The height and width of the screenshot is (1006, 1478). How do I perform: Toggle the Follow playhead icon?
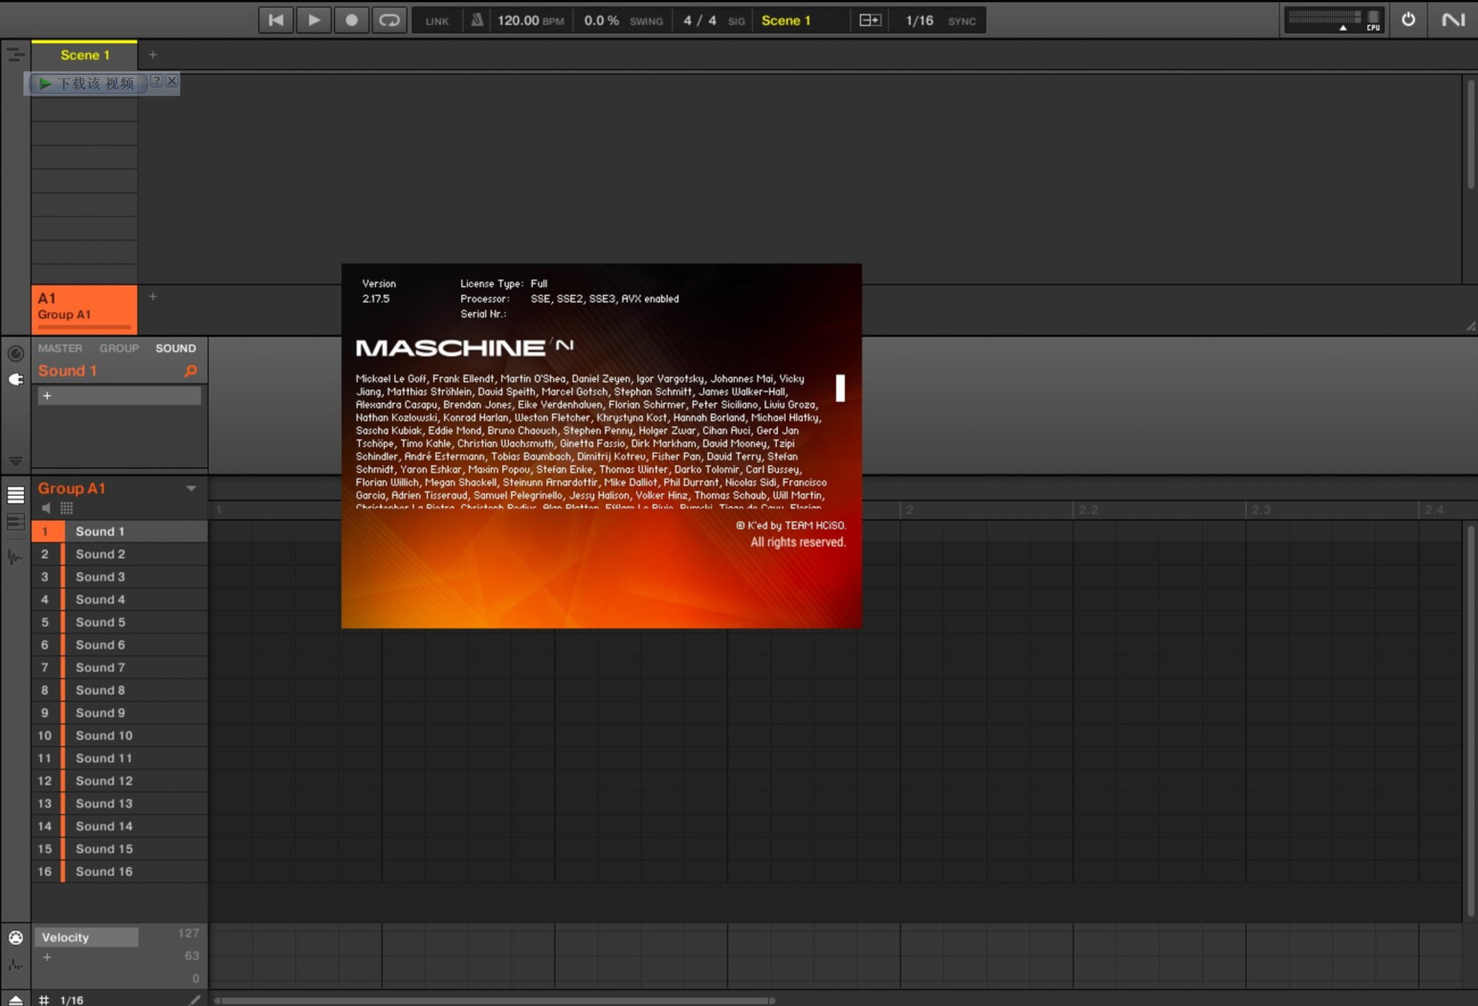[870, 20]
